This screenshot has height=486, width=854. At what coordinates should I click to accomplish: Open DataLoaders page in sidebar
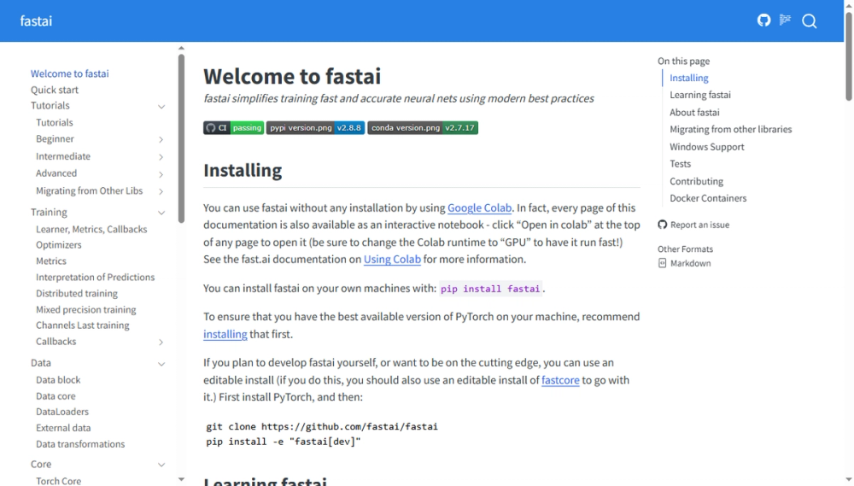click(x=62, y=412)
